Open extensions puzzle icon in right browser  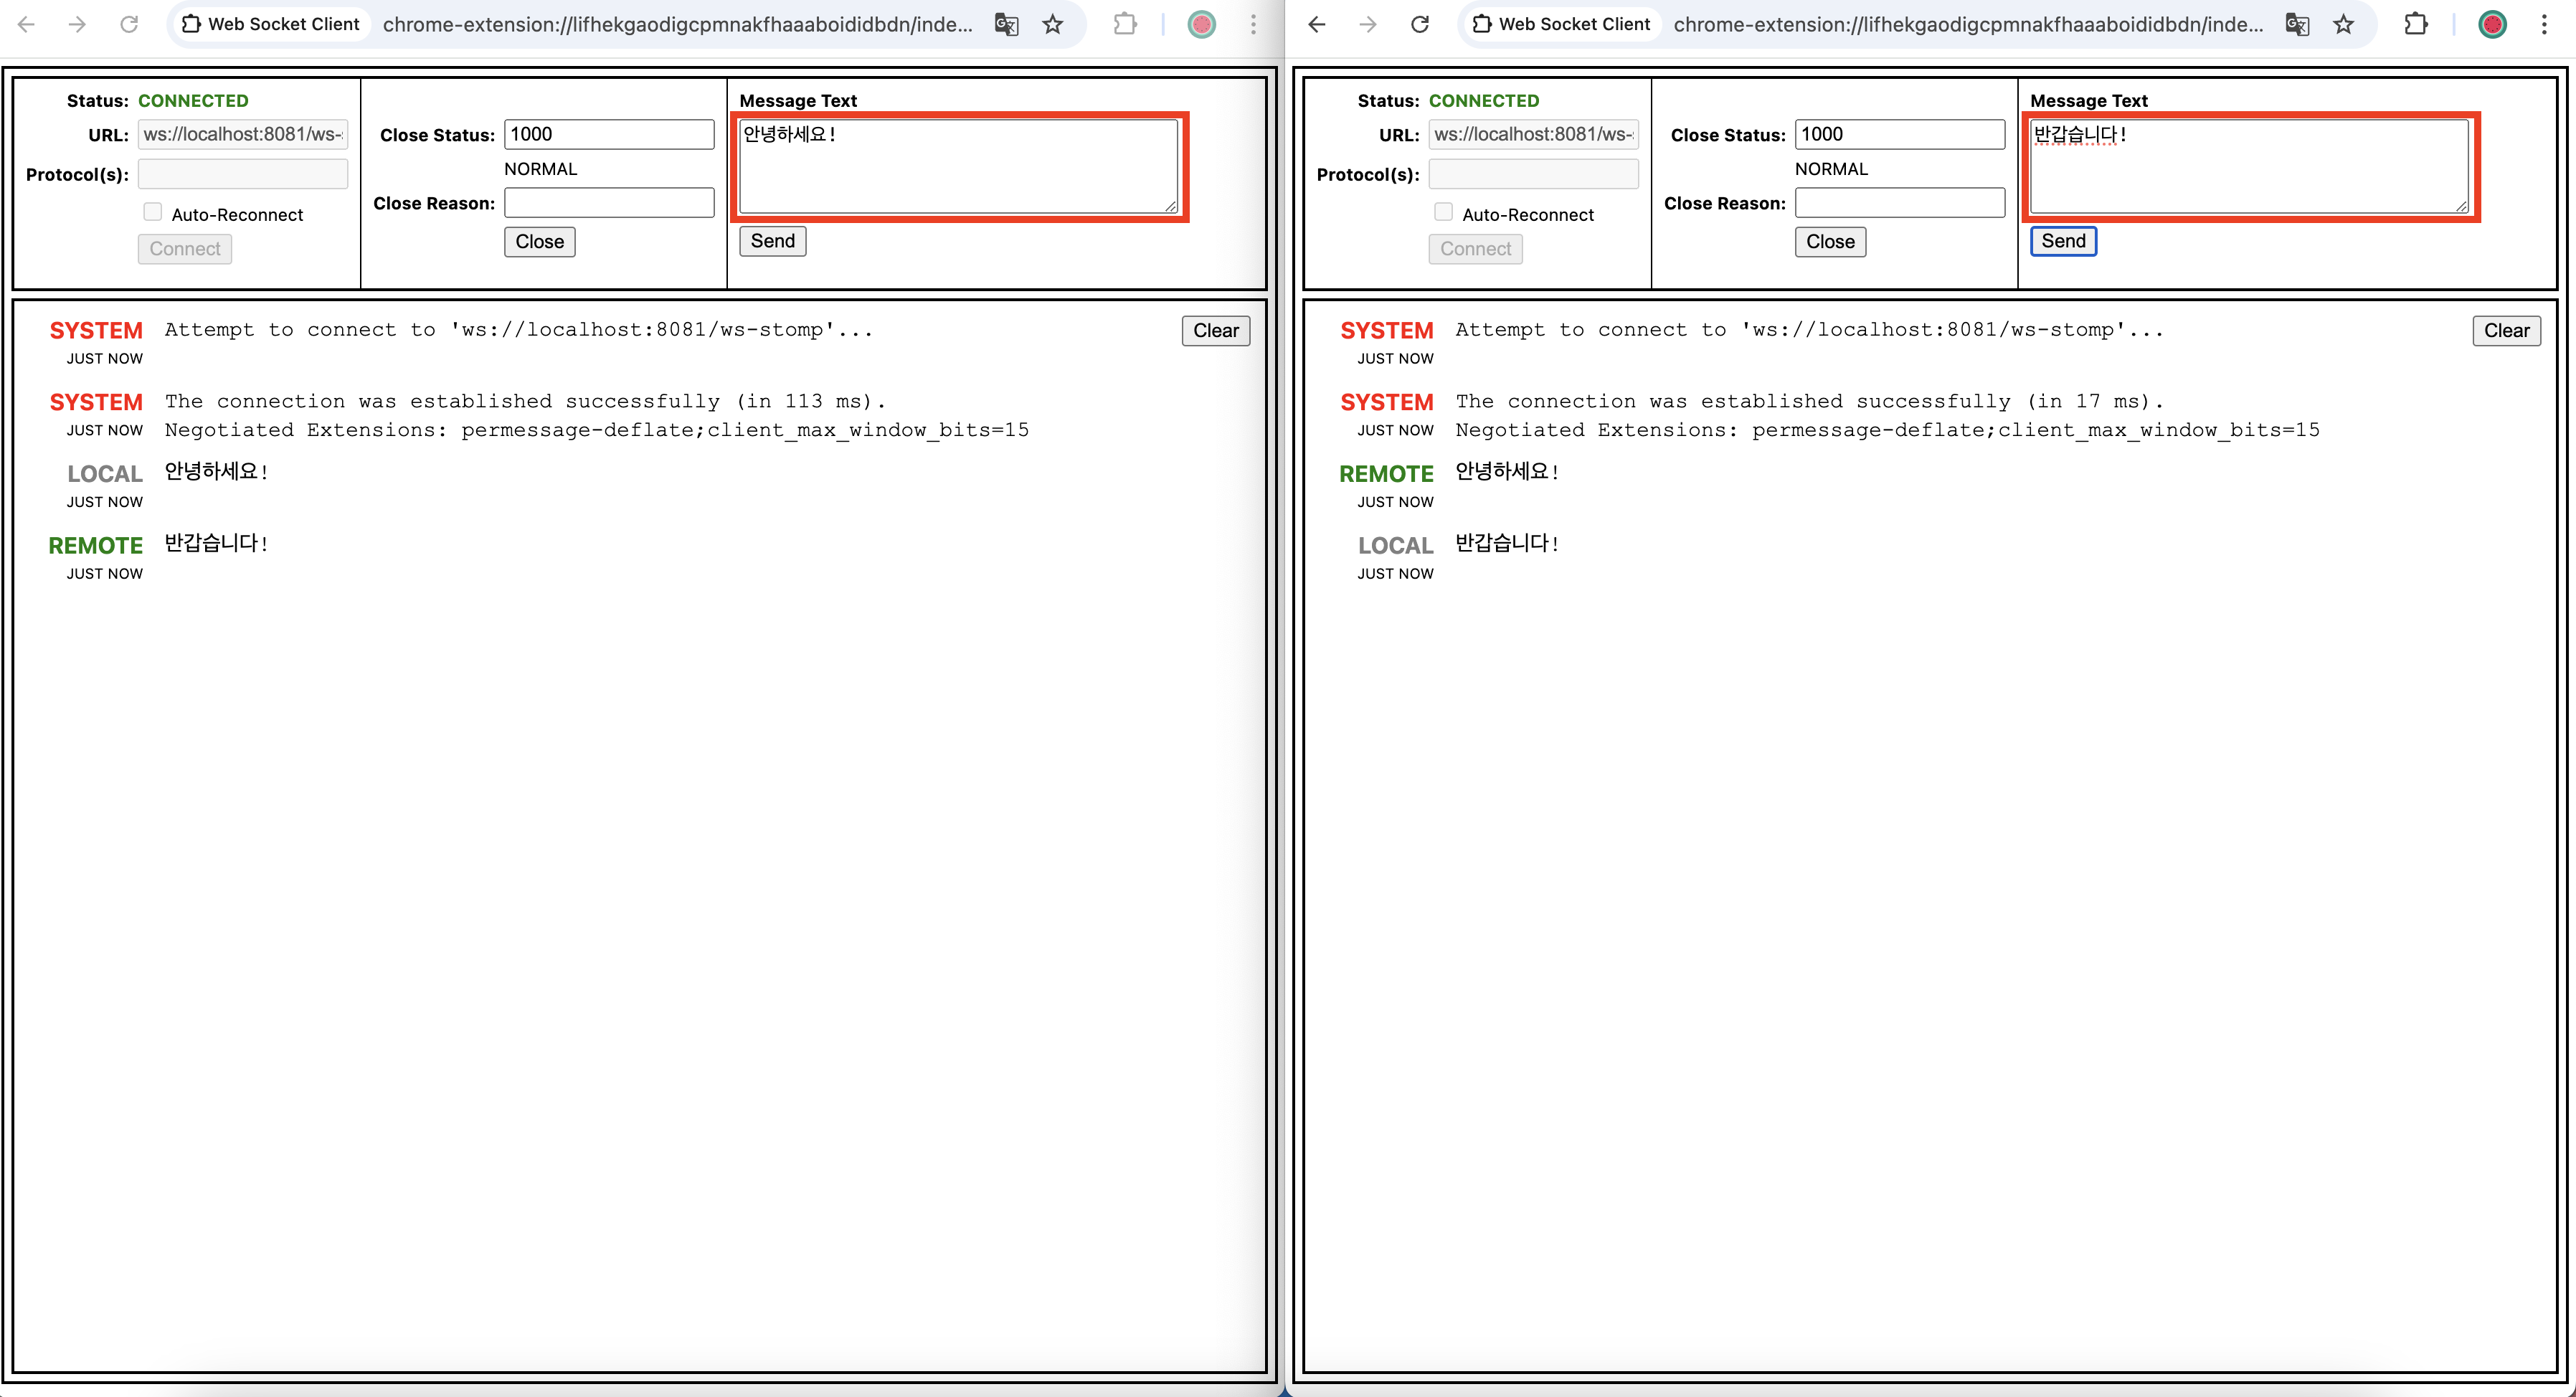coord(2416,24)
